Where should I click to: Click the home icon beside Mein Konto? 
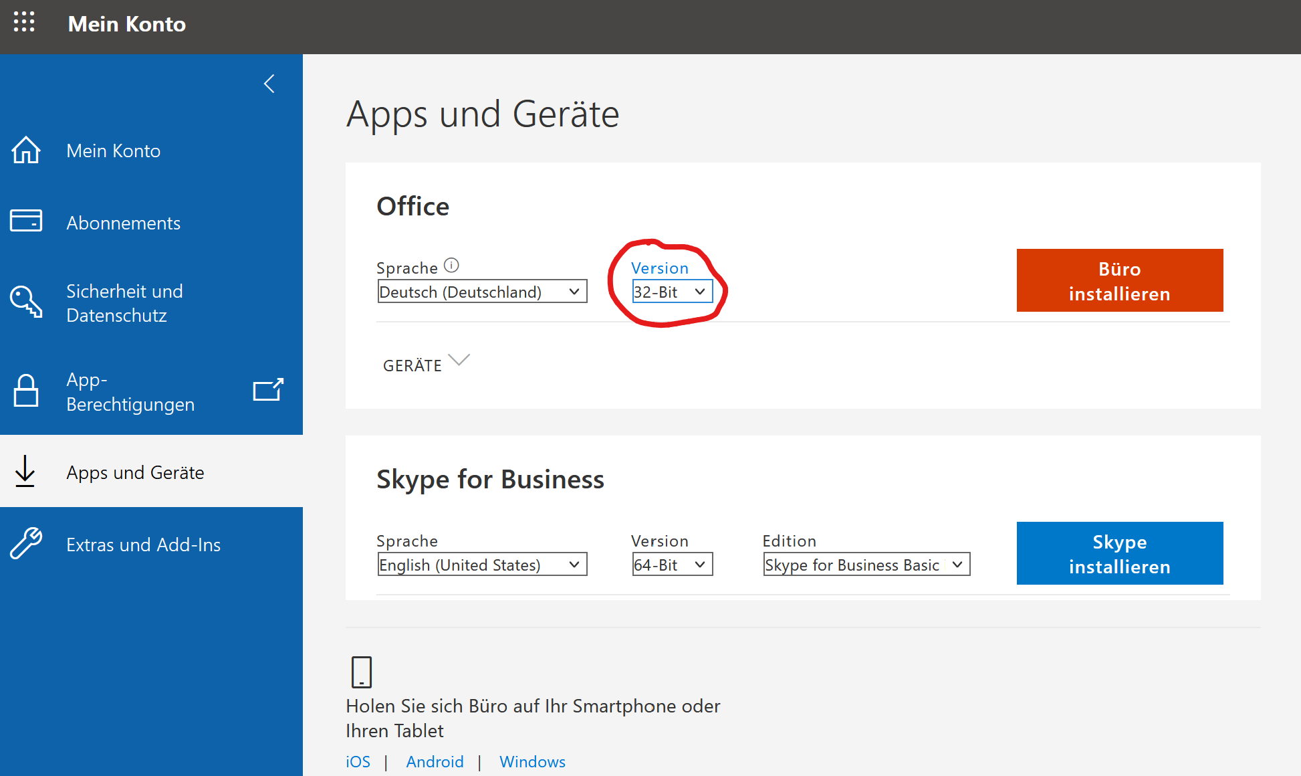coord(26,150)
